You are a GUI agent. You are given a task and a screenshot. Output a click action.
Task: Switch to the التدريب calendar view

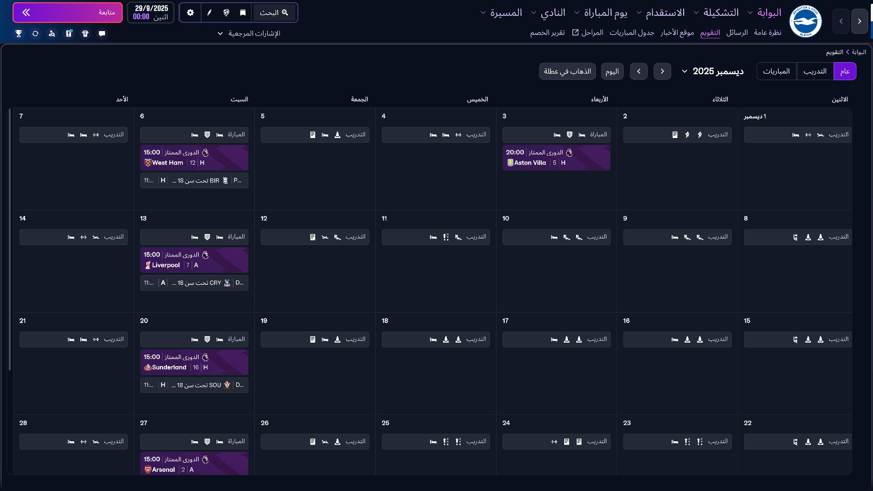click(x=815, y=71)
